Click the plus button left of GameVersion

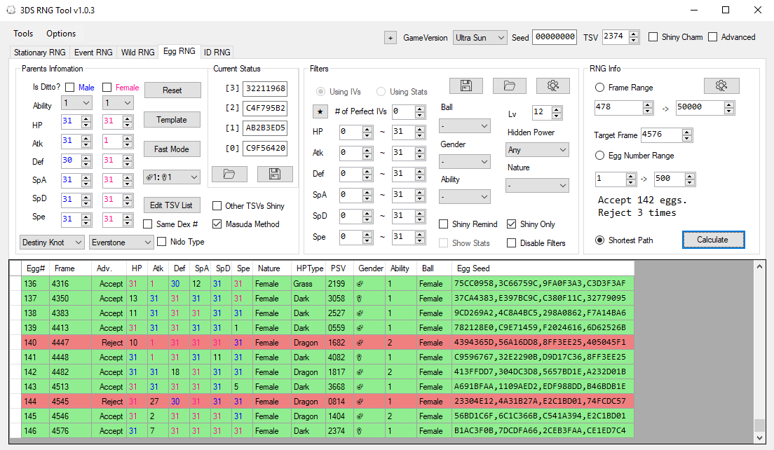[x=391, y=38]
